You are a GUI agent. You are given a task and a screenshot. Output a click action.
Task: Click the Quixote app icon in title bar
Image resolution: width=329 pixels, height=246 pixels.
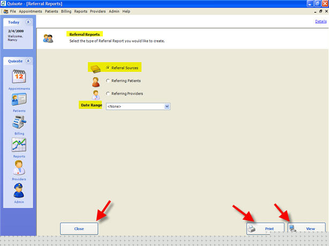[3, 4]
